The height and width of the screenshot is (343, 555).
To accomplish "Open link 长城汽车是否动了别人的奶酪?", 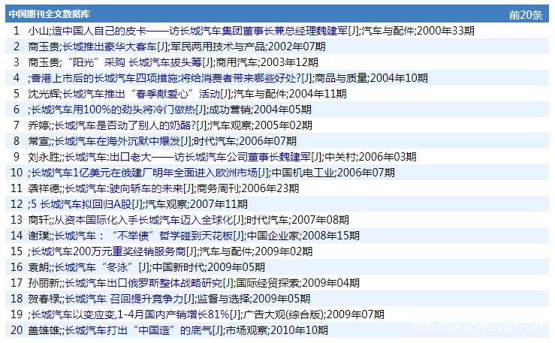I will tap(125, 125).
